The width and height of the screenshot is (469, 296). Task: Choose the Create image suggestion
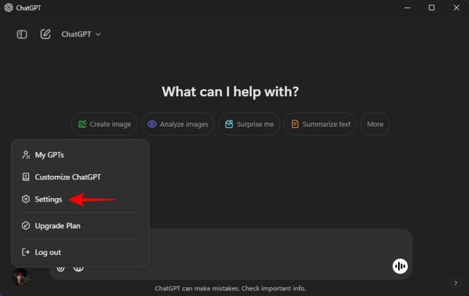[104, 124]
